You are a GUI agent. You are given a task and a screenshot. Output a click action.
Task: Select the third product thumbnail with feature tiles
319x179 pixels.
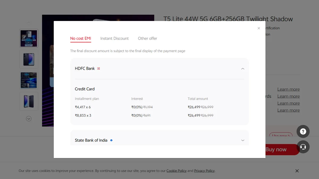tap(29, 80)
